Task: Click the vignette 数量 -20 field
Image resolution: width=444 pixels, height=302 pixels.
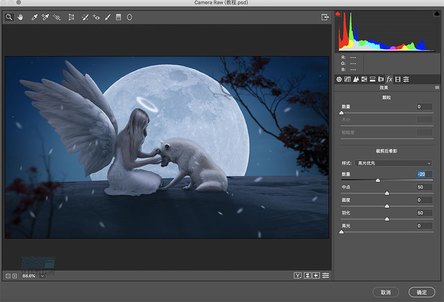Action: click(x=424, y=174)
